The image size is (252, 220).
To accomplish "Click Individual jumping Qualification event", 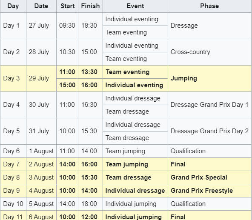I will [135, 204].
